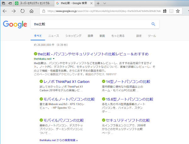This screenshot has width=189, height=144.
Task: Click green check beside 14型ノートパソコン
Action: tap(104, 81)
